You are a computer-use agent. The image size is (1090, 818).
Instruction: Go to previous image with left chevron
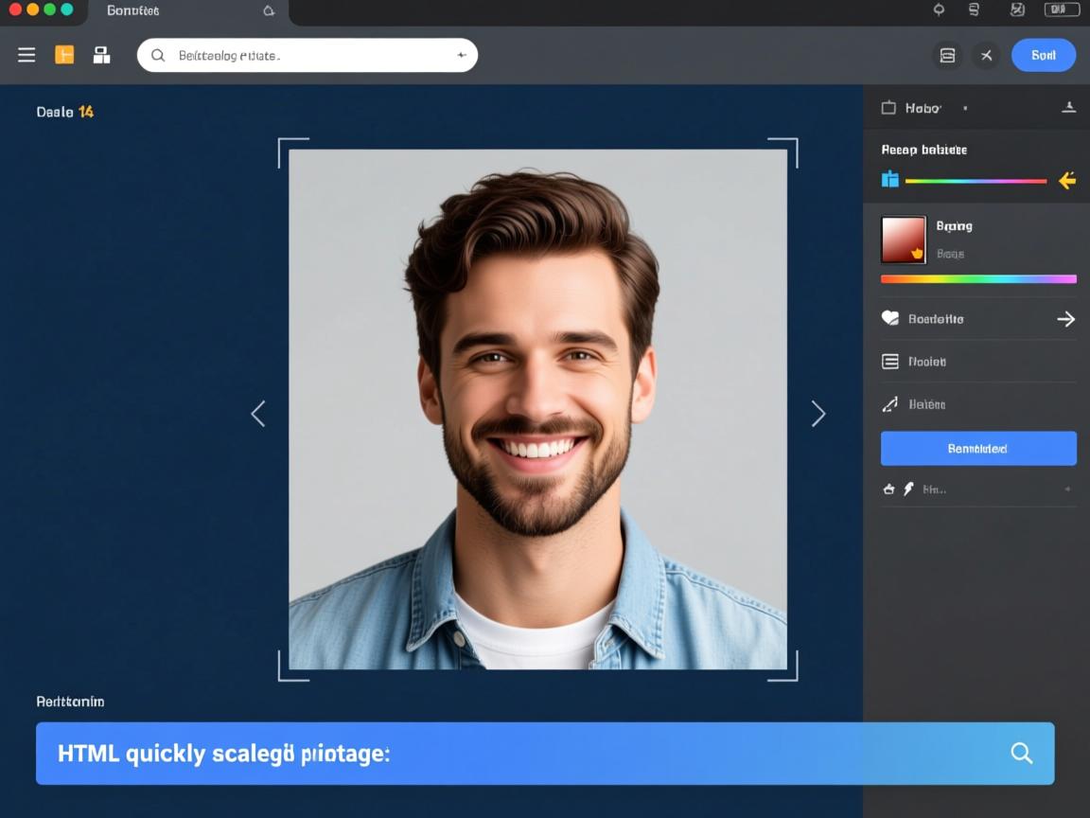(x=257, y=414)
